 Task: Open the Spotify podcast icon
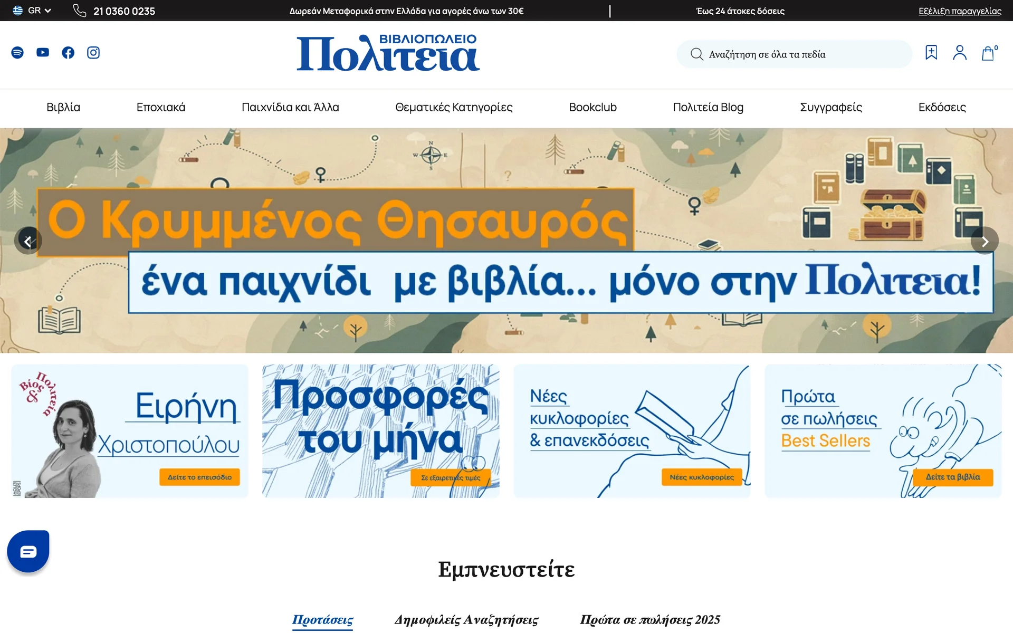click(x=17, y=52)
